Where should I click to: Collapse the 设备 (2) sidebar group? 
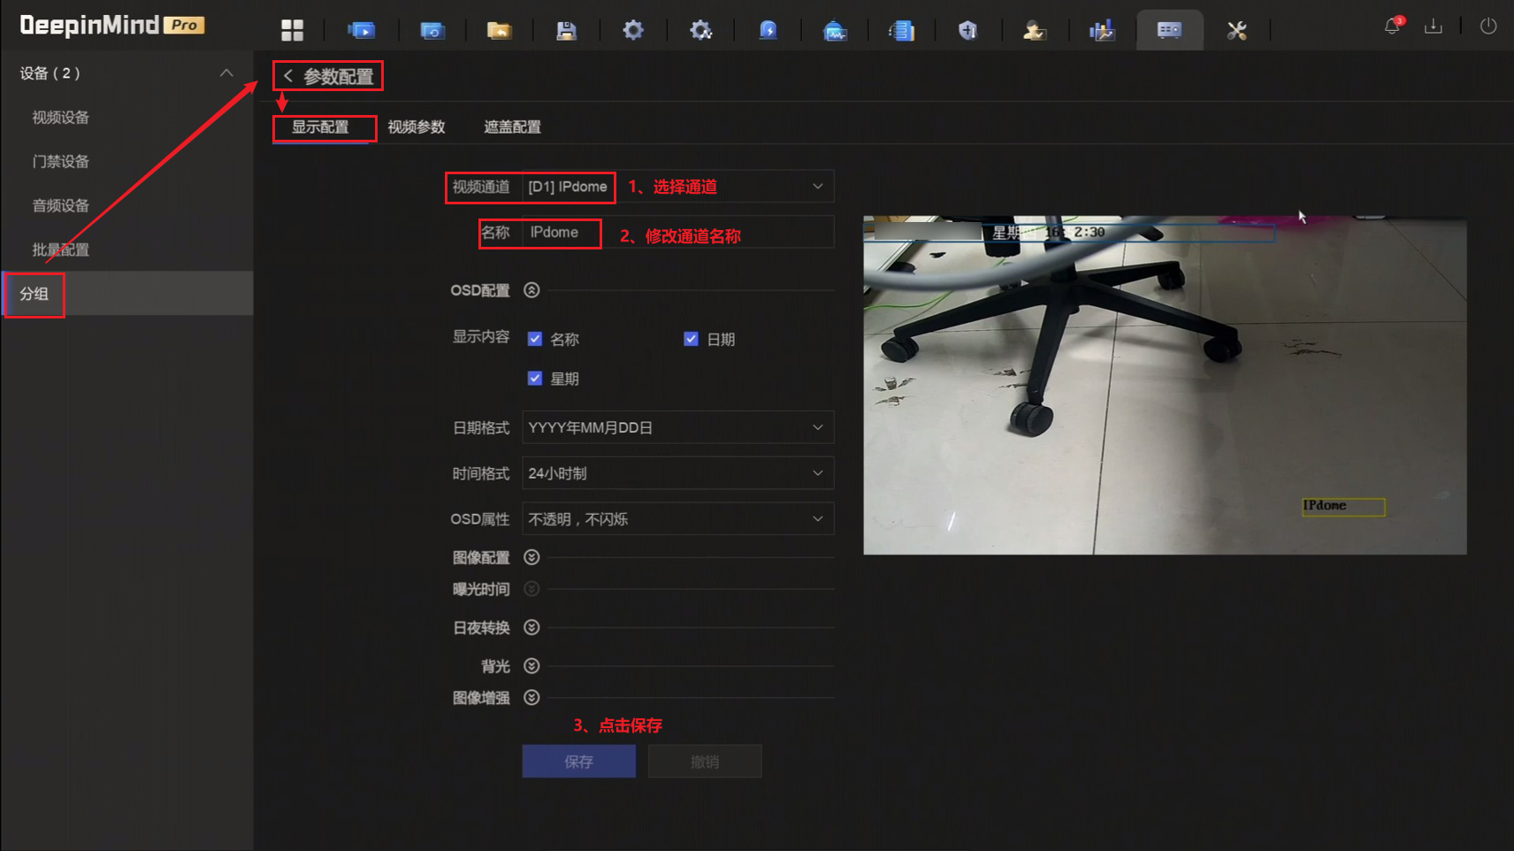tap(226, 73)
